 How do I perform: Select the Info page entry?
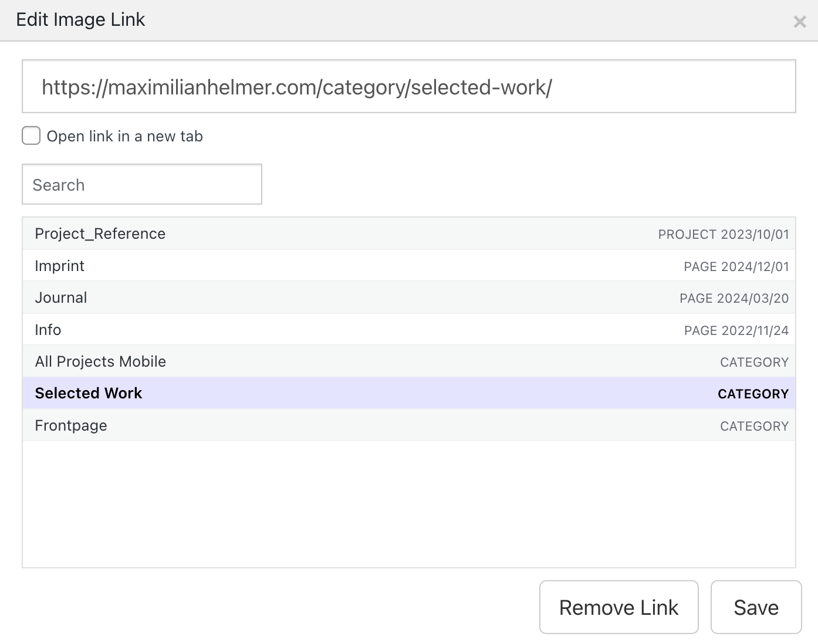[48, 330]
